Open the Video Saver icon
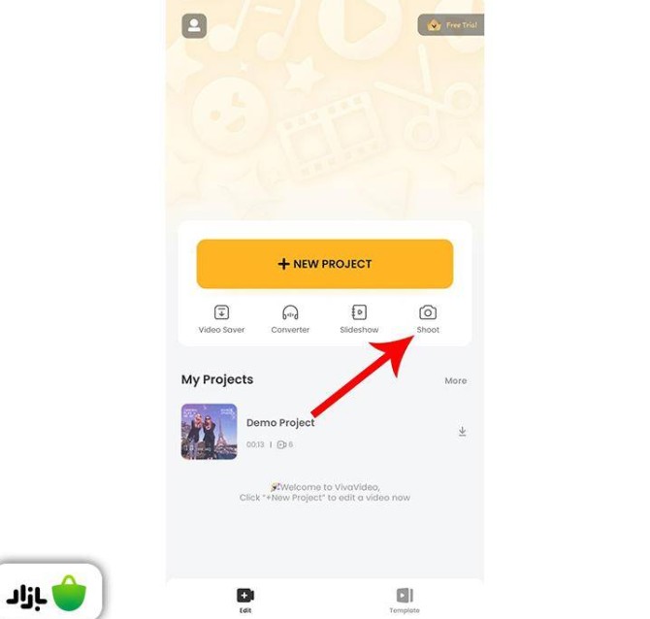650x619 pixels. (x=221, y=312)
